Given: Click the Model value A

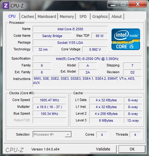Looking at the screenshot, I should (x=88, y=65).
